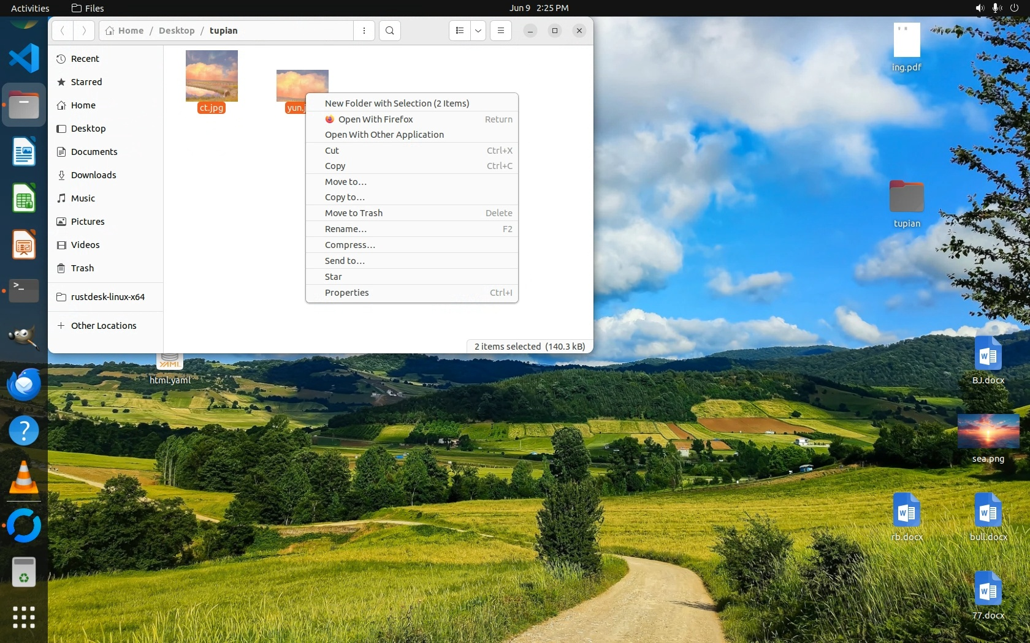Click the volume icon in top bar
This screenshot has height=643, width=1030.
pos(979,8)
